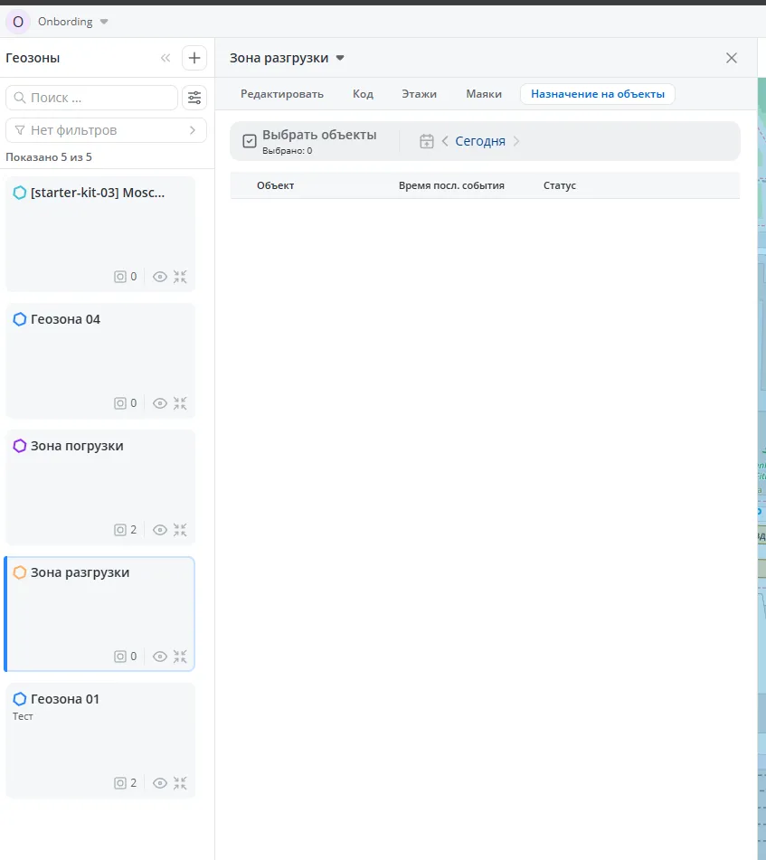Collapse the Геозоны panel with double chevron
Image resolution: width=766 pixels, height=860 pixels.
click(165, 58)
